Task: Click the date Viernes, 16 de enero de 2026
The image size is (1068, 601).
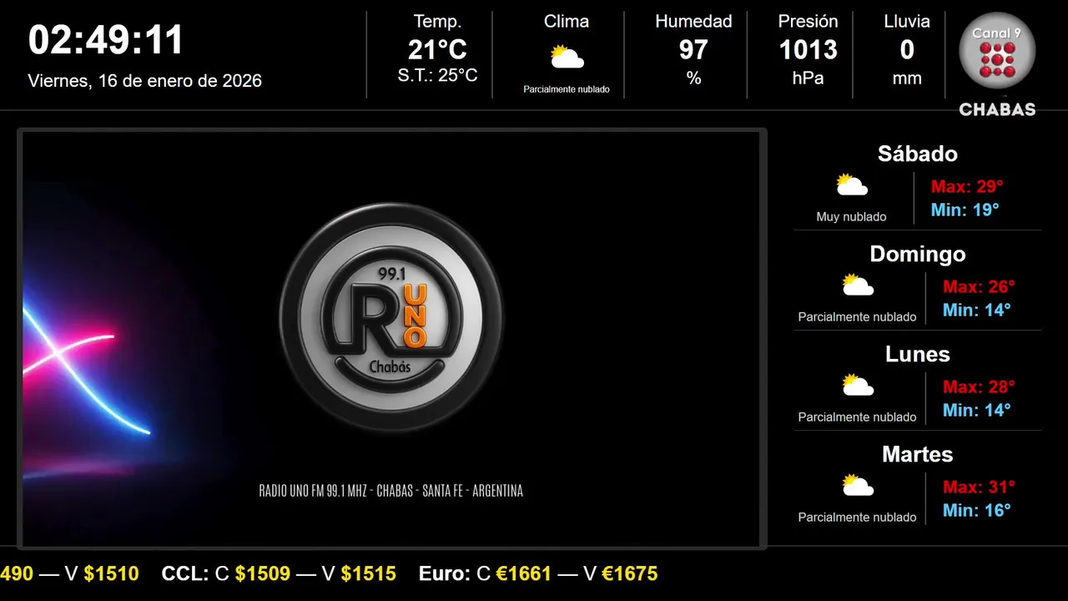Action: click(x=145, y=81)
